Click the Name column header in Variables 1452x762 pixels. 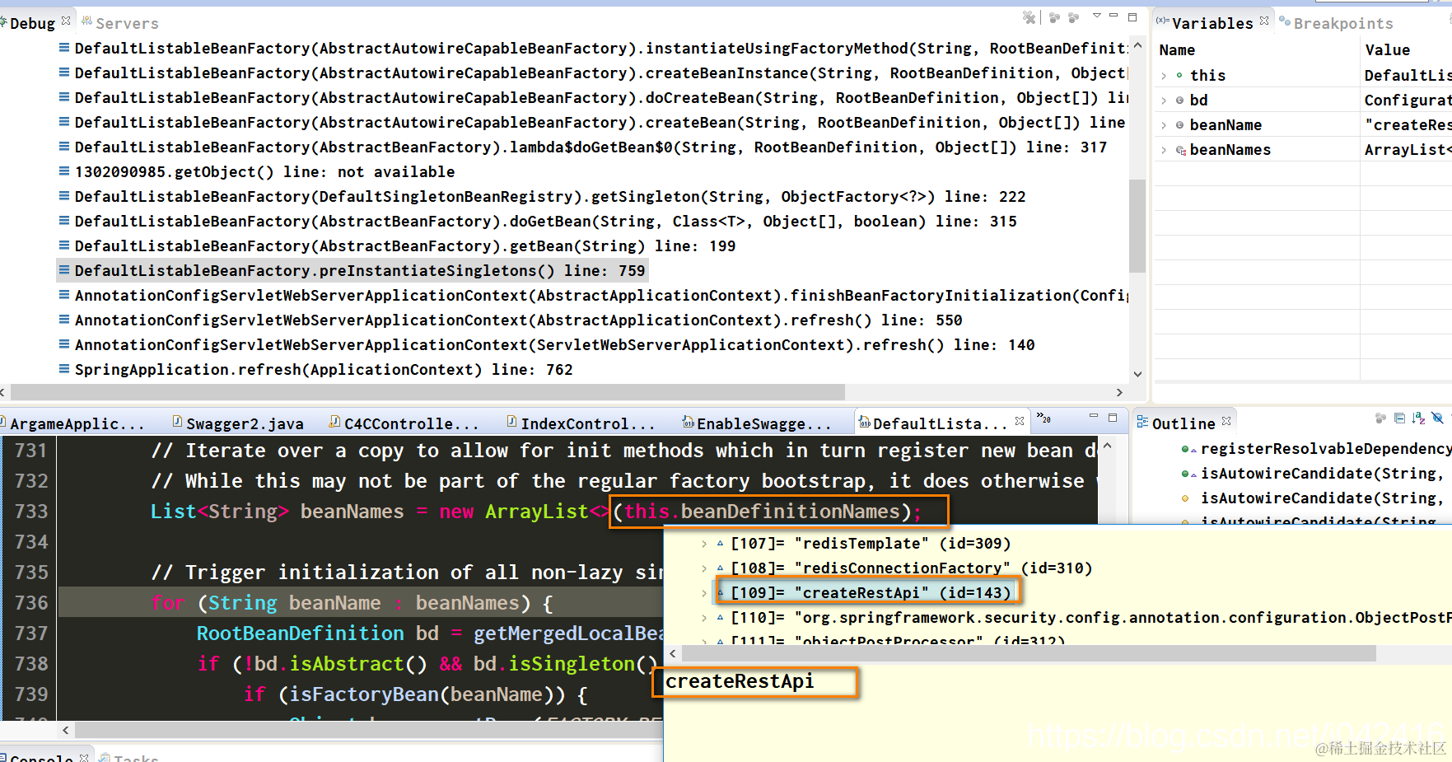tap(1177, 50)
